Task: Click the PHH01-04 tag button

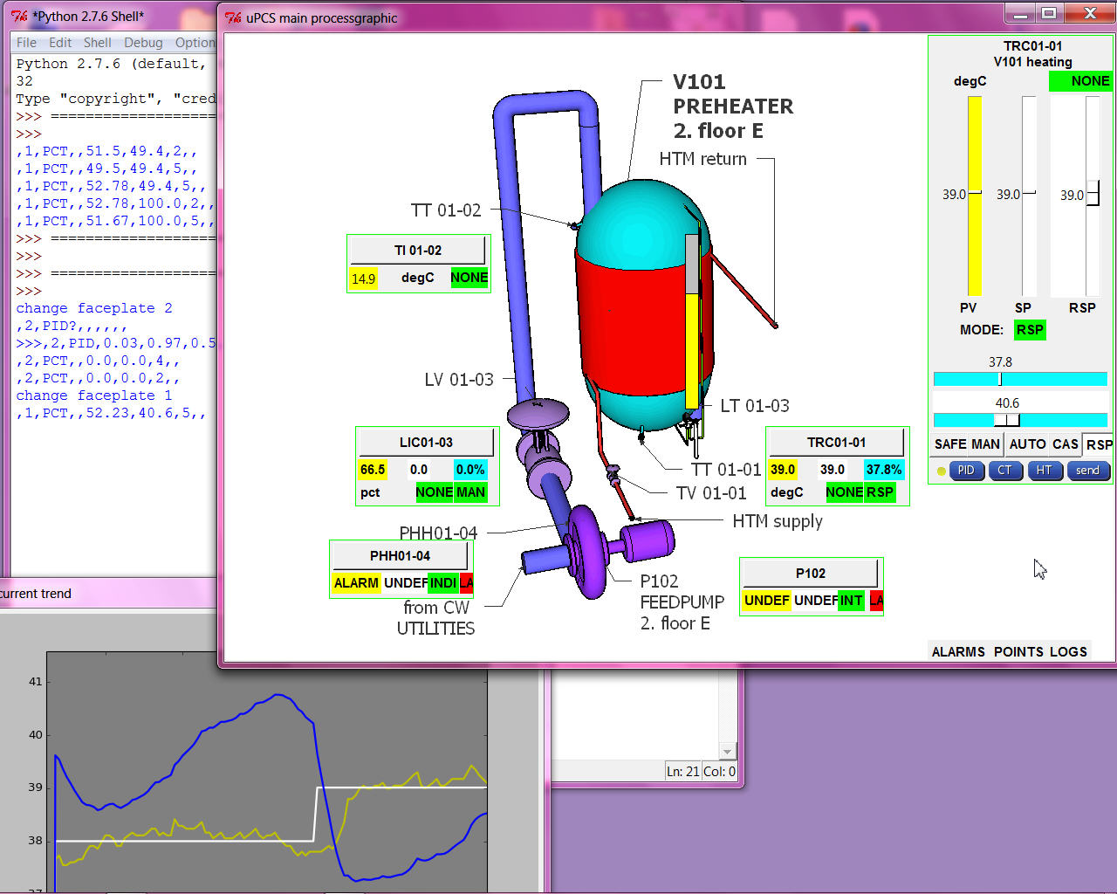Action: 400,556
